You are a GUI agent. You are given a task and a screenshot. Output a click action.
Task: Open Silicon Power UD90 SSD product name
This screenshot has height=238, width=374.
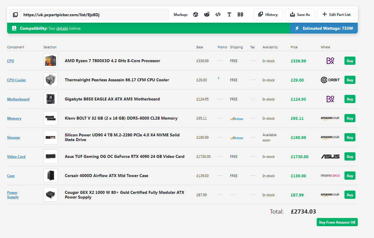(122, 137)
